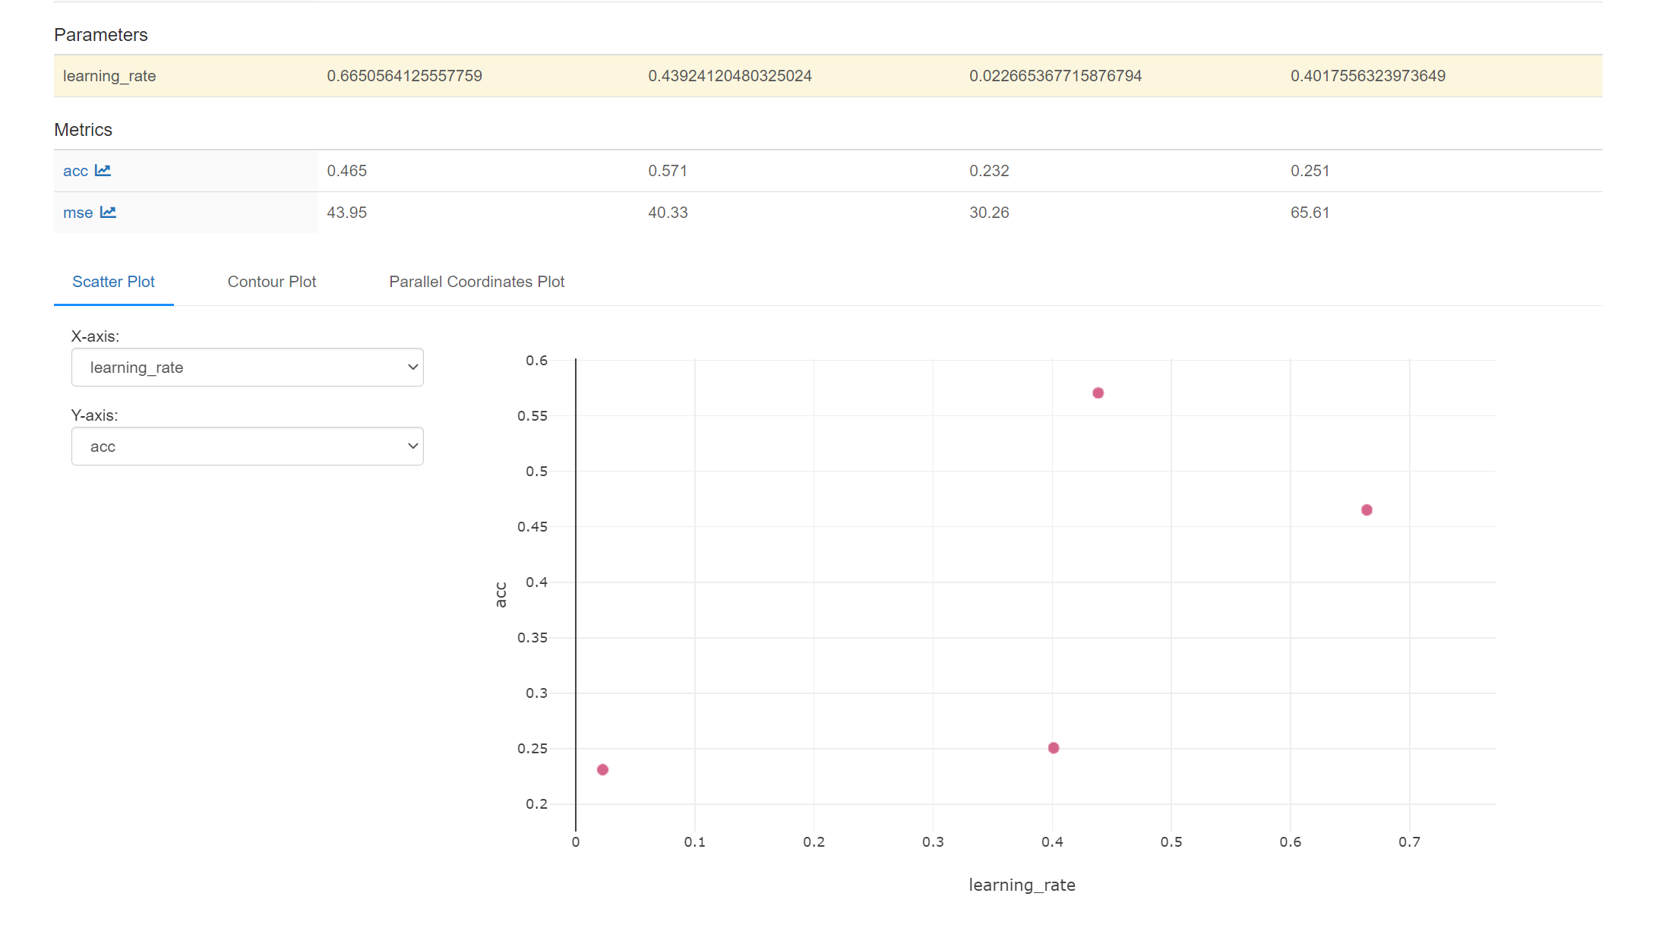The width and height of the screenshot is (1665, 928).
Task: Expand the Y-axis acc dropdown
Action: point(247,447)
